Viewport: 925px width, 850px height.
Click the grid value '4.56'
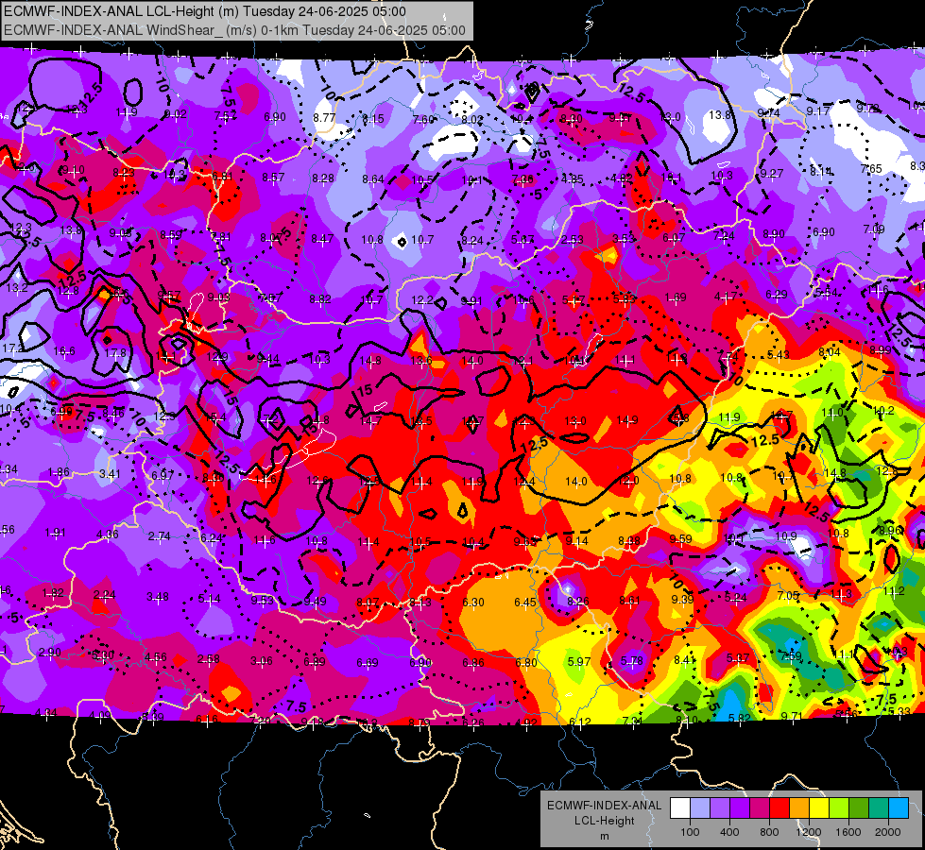[156, 656]
